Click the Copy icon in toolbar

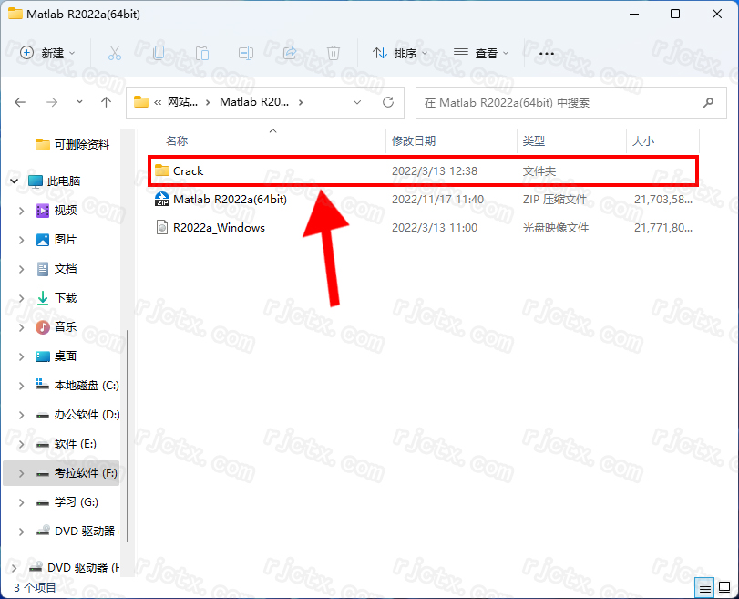159,54
